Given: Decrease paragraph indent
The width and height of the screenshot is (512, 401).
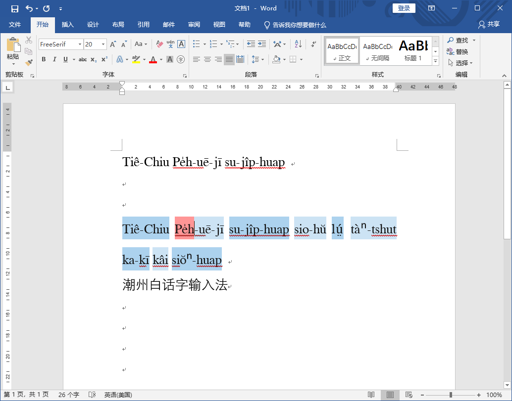Looking at the screenshot, I should (x=251, y=44).
